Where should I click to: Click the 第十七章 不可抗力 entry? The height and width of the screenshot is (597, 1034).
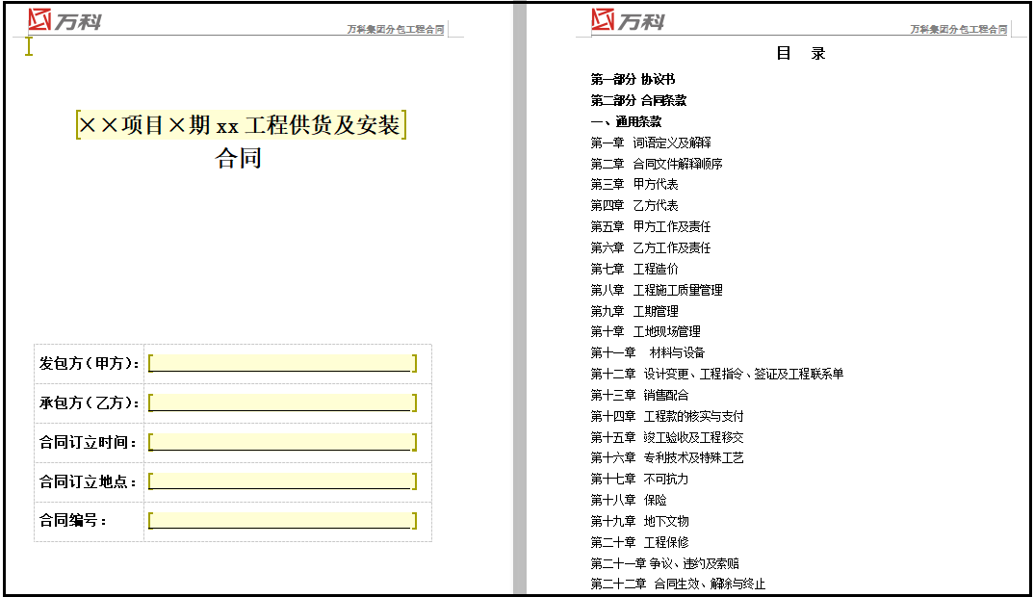click(x=637, y=479)
